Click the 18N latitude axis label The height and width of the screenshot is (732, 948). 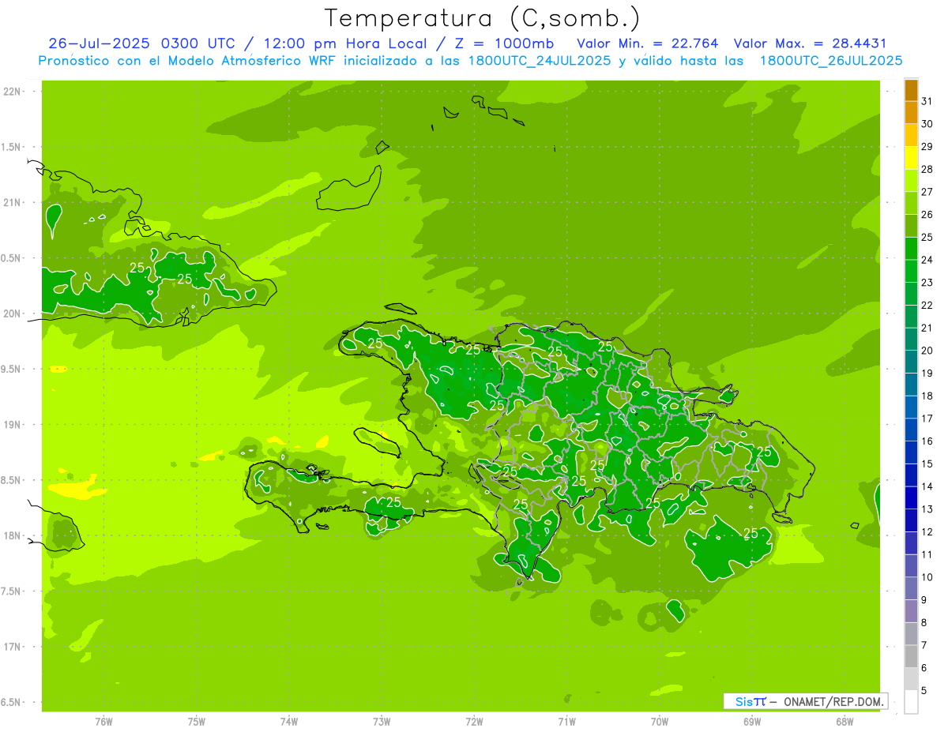12,535
